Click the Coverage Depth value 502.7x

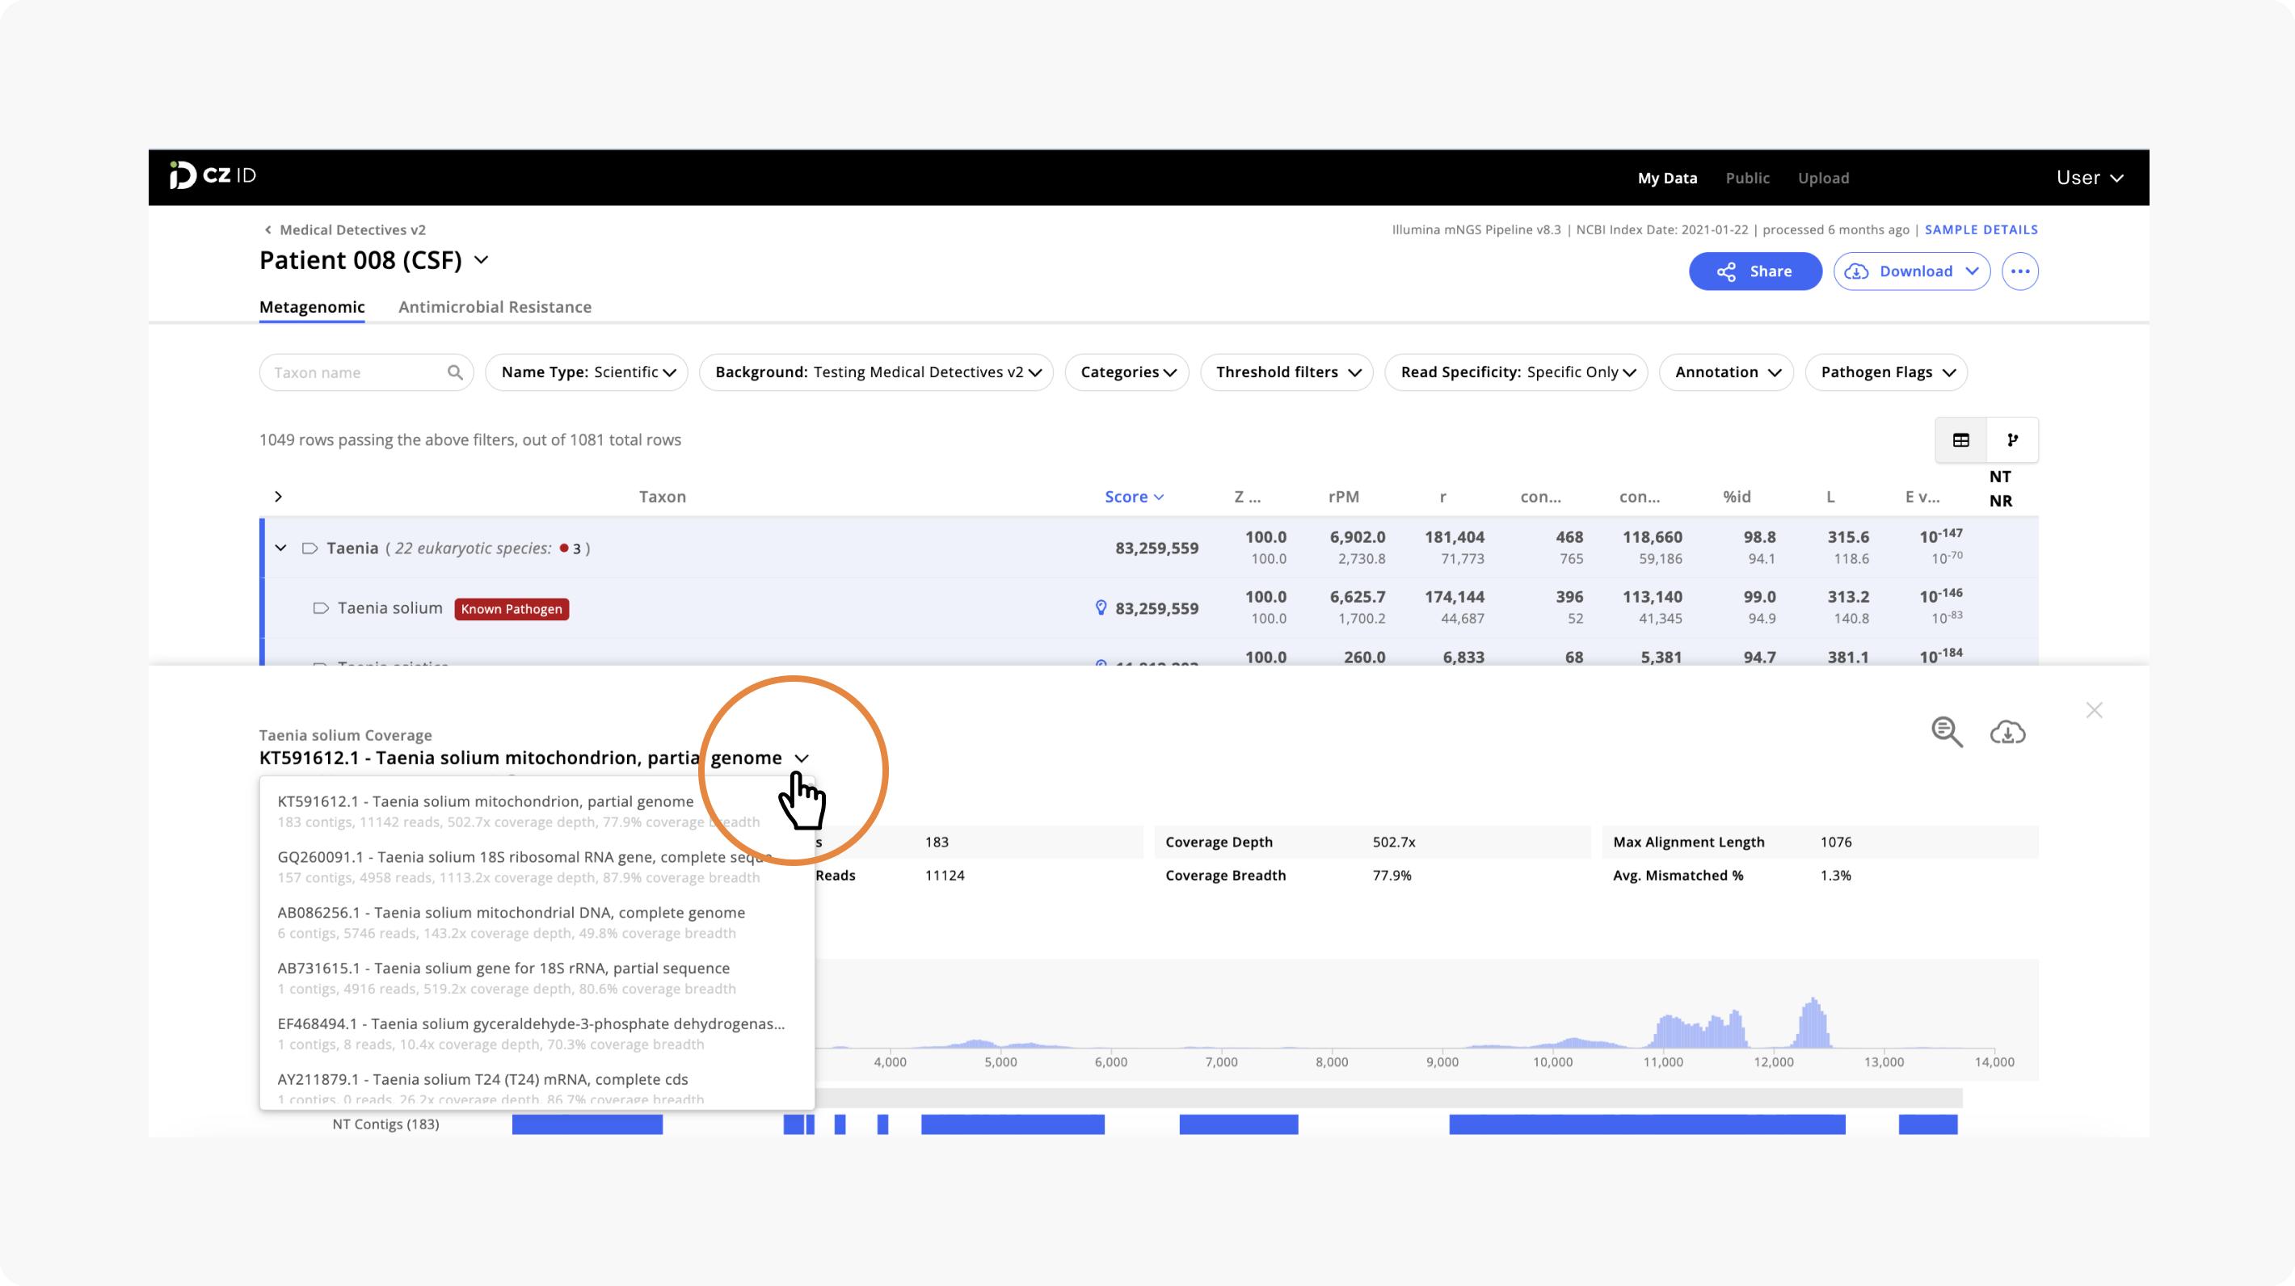pos(1393,843)
